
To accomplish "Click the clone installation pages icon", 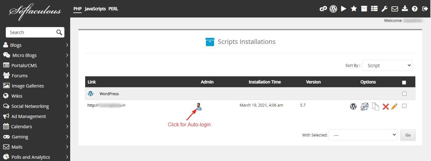I will click(x=375, y=107).
